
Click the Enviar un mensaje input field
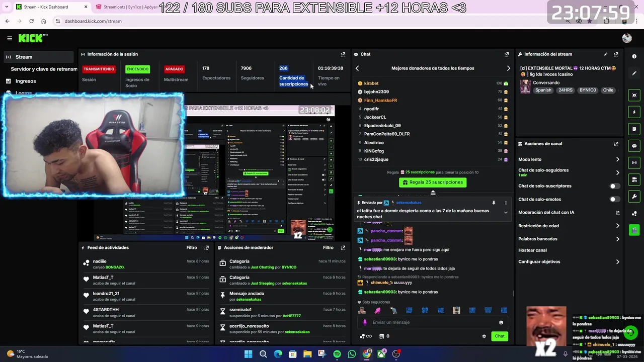tap(433, 323)
